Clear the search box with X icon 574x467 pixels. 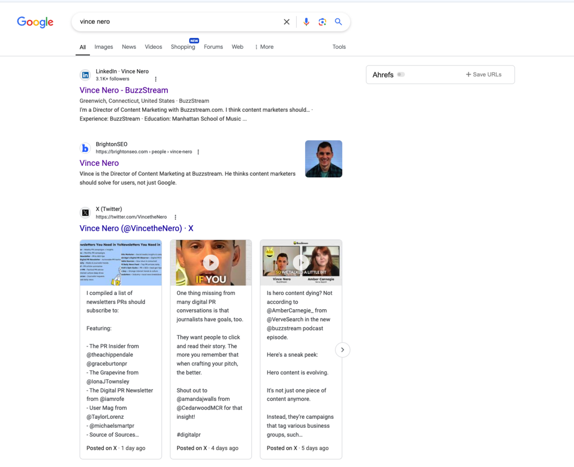click(x=287, y=22)
